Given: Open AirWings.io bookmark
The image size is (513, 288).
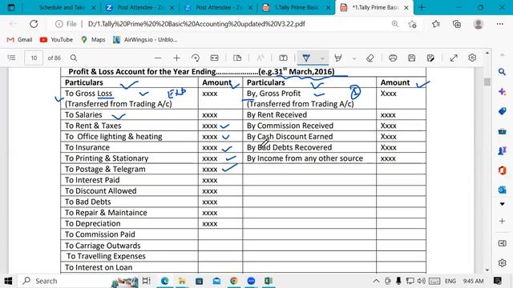Looking at the screenshot, I should point(145,39).
